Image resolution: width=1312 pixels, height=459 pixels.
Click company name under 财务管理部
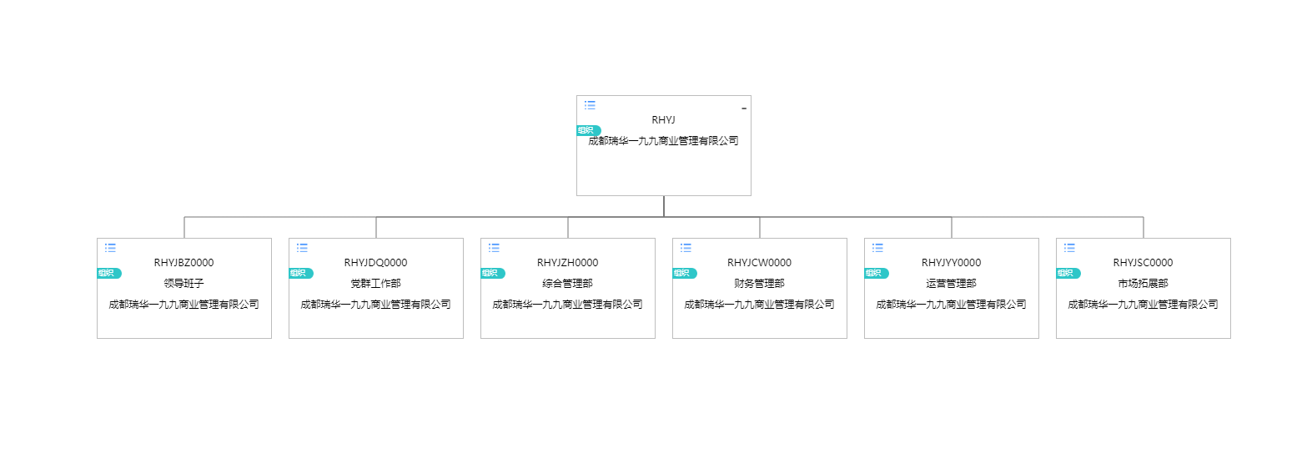[759, 305]
